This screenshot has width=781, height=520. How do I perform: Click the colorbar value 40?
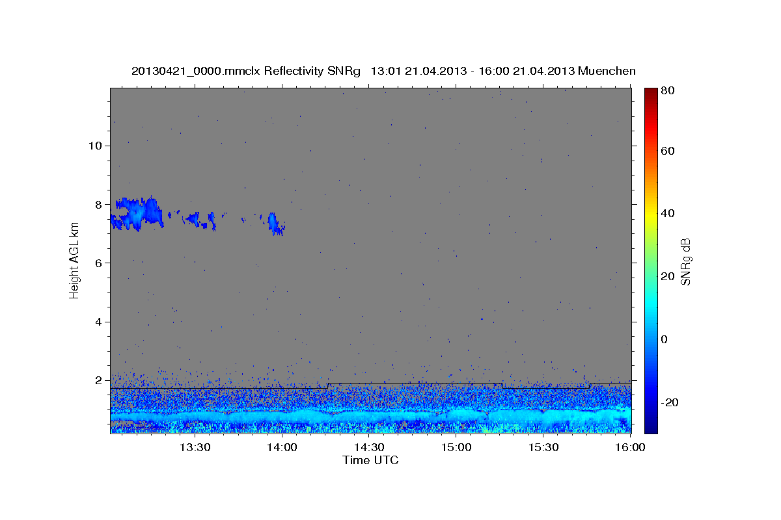click(x=668, y=213)
